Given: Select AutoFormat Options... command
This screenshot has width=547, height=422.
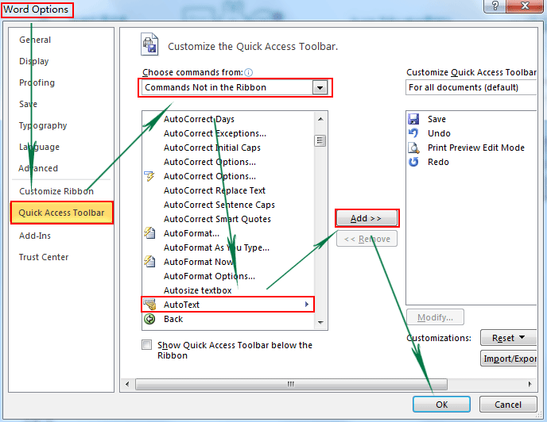Looking at the screenshot, I should (x=228, y=276).
